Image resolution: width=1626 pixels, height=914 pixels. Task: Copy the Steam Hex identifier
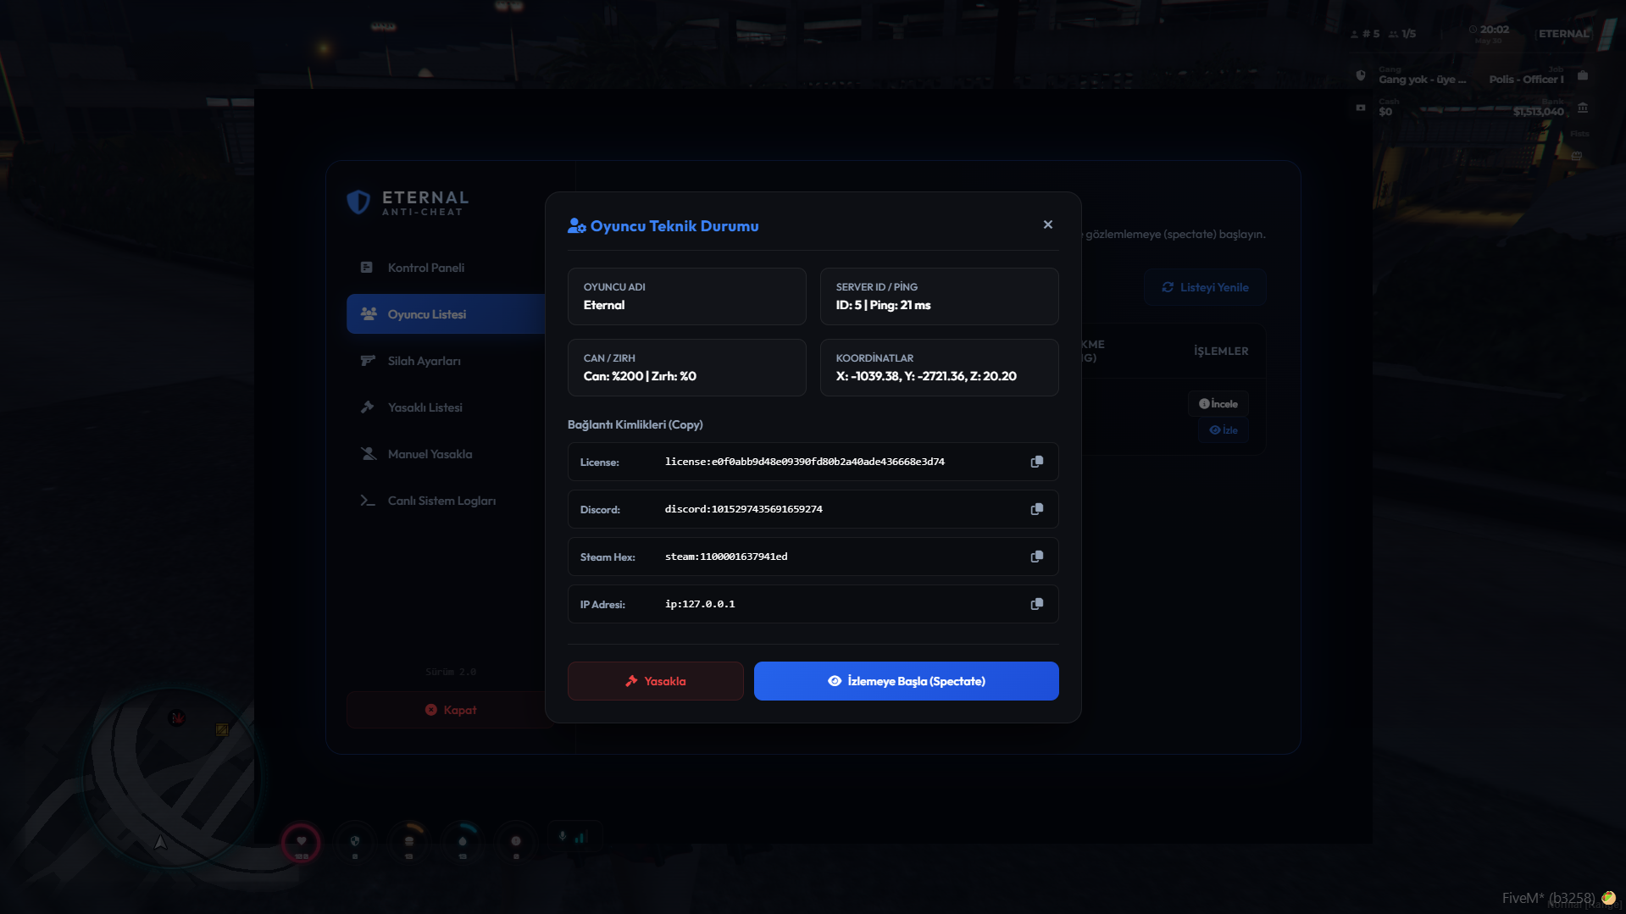click(1036, 557)
